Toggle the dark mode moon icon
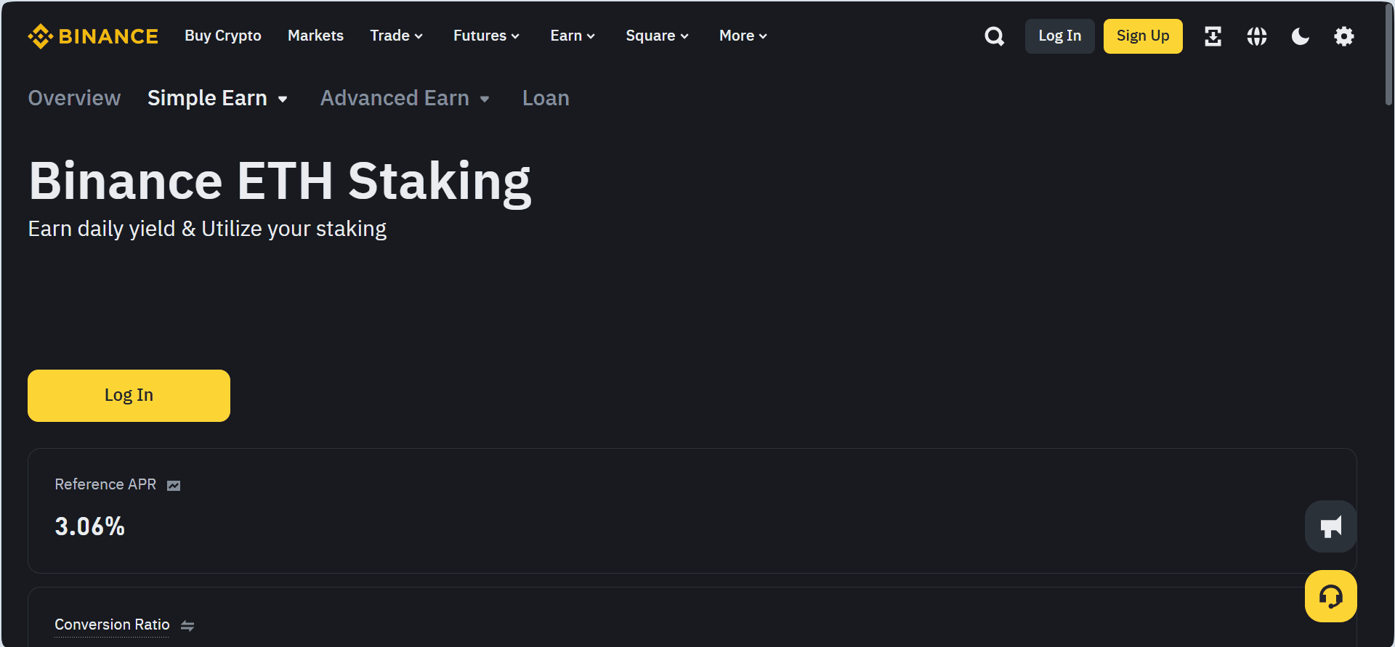The image size is (1395, 647). tap(1301, 36)
